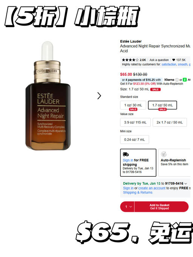Click the heart icon beside 137.5K
The image size is (193, 257).
[173, 60]
